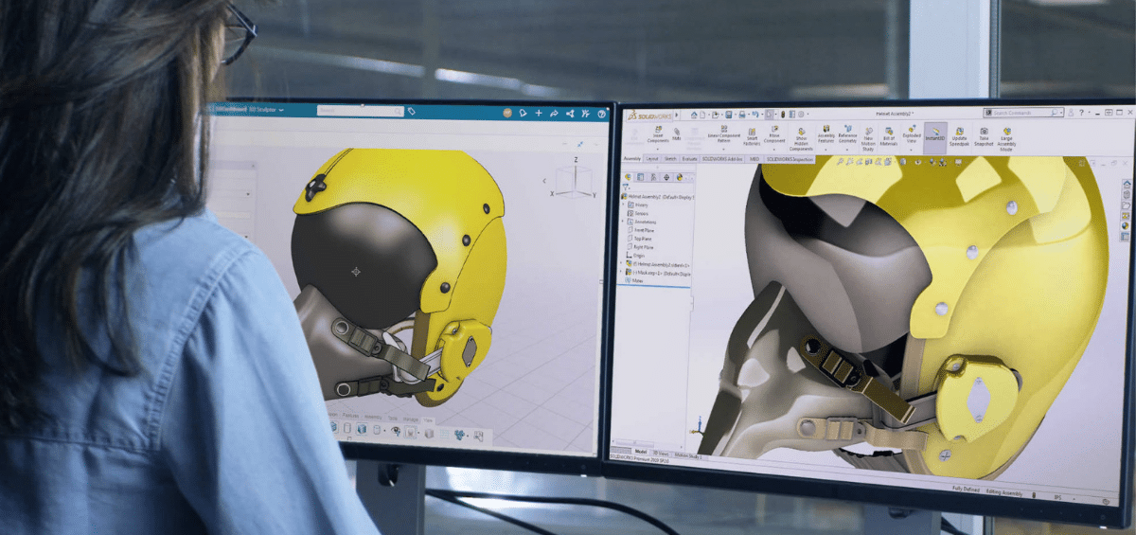Toggle the Instant3D button
The width and height of the screenshot is (1136, 535).
point(934,134)
